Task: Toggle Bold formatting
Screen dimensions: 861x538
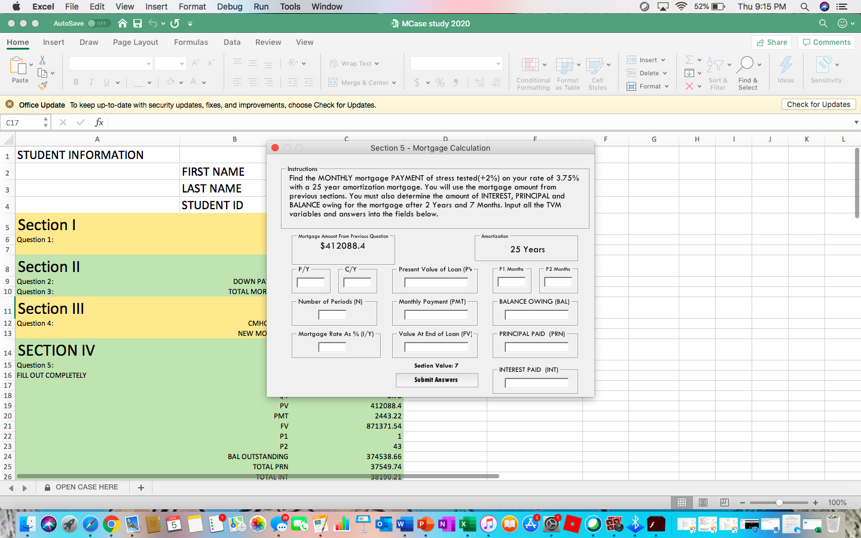Action: point(76,82)
